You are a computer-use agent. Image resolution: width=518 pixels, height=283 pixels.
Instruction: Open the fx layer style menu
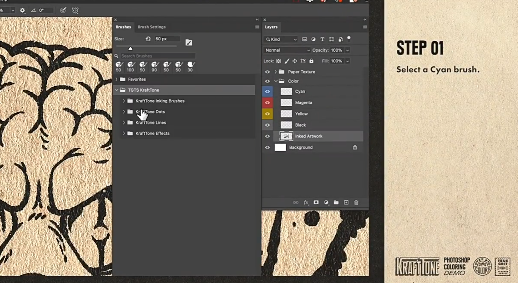[306, 203]
